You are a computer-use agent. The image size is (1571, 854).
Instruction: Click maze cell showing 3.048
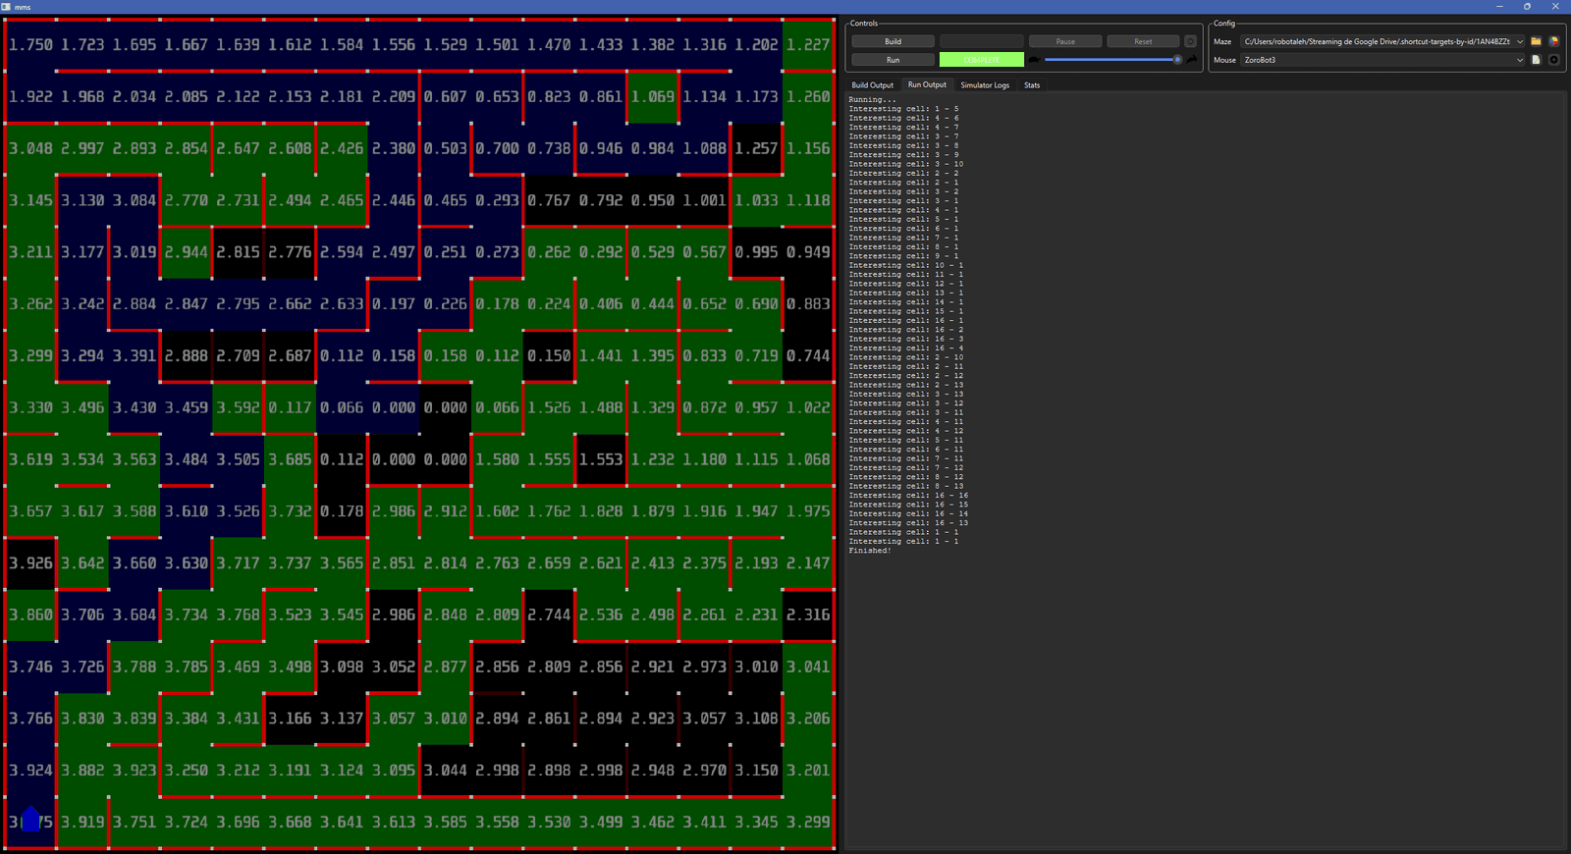coord(30,149)
